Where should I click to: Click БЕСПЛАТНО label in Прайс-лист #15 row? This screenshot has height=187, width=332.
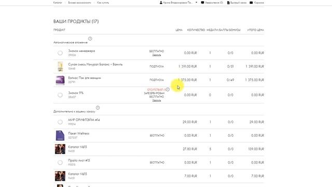157,163
